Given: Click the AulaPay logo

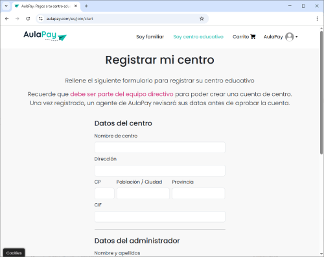Looking at the screenshot, I should coord(45,36).
